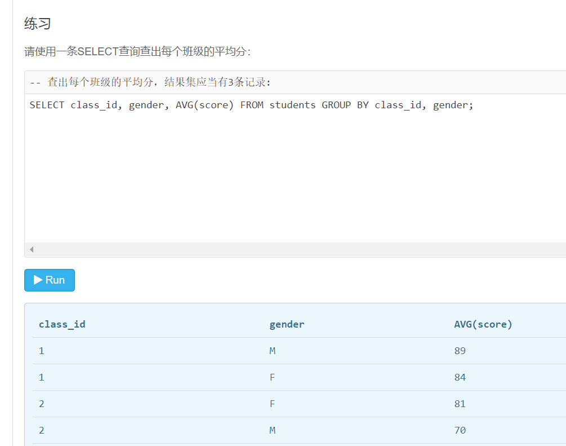Image resolution: width=566 pixels, height=446 pixels.
Task: Click the average score cell 70
Action: (460, 430)
